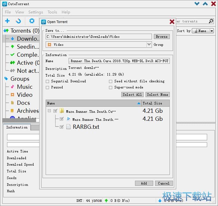218x206 pixels.
Task: Enable the Sequential Download checkbox
Action: coord(48,81)
